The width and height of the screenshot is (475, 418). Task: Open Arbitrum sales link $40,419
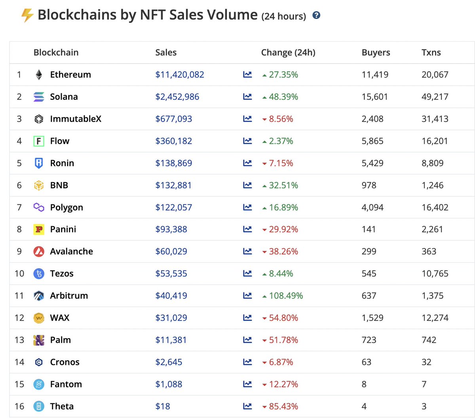coord(171,296)
